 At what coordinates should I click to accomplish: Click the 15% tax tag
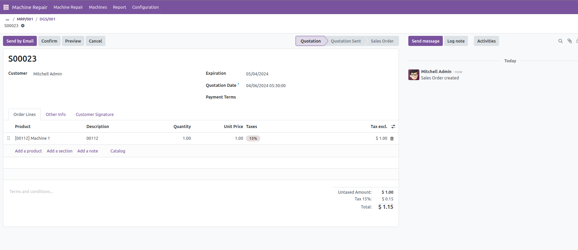[x=253, y=138]
